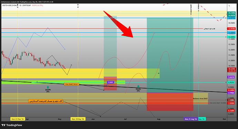Click the purple 9.461% price label

tap(231, 77)
